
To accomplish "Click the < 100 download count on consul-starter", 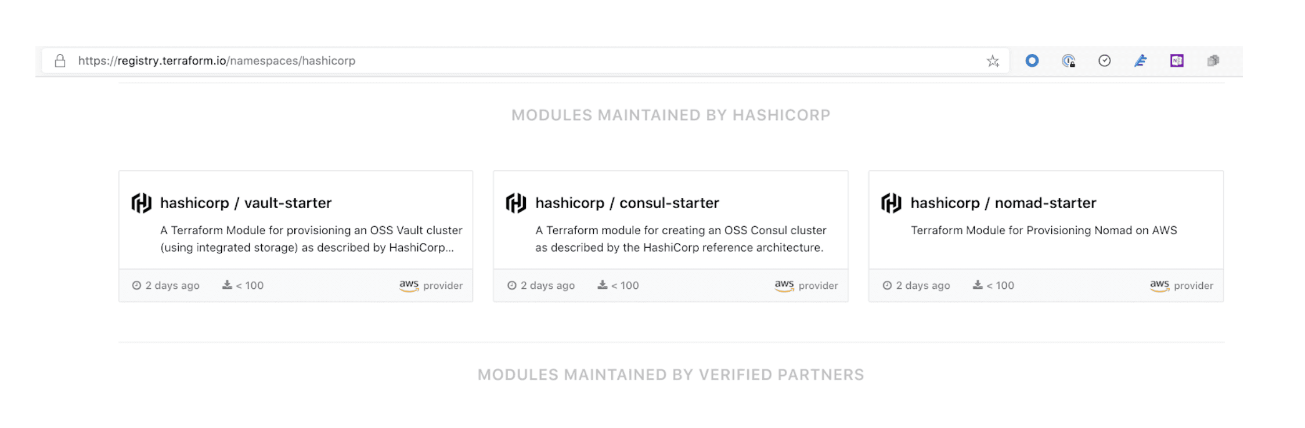I will [x=625, y=285].
